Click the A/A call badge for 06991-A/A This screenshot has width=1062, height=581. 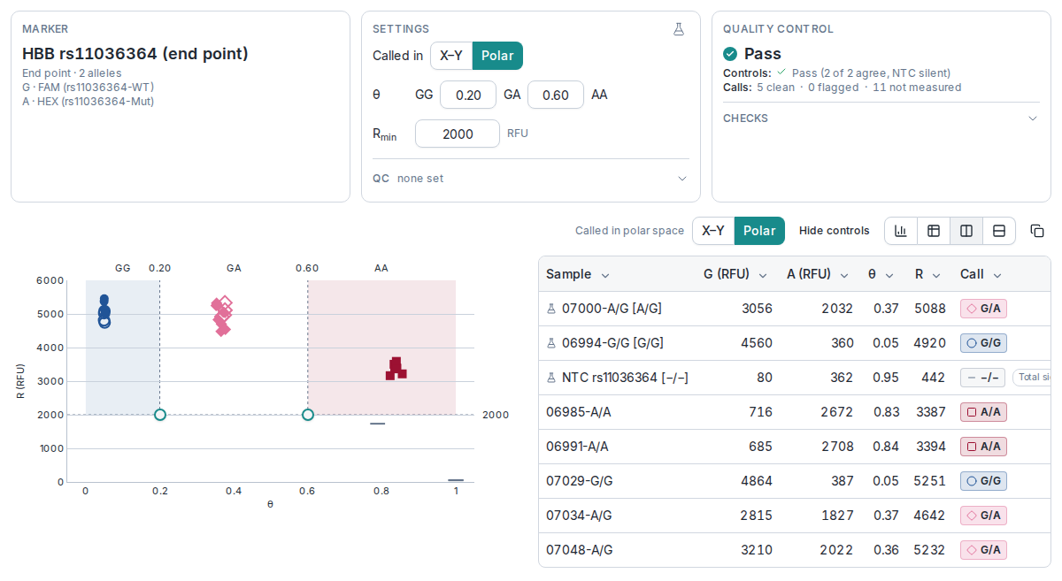click(x=983, y=447)
